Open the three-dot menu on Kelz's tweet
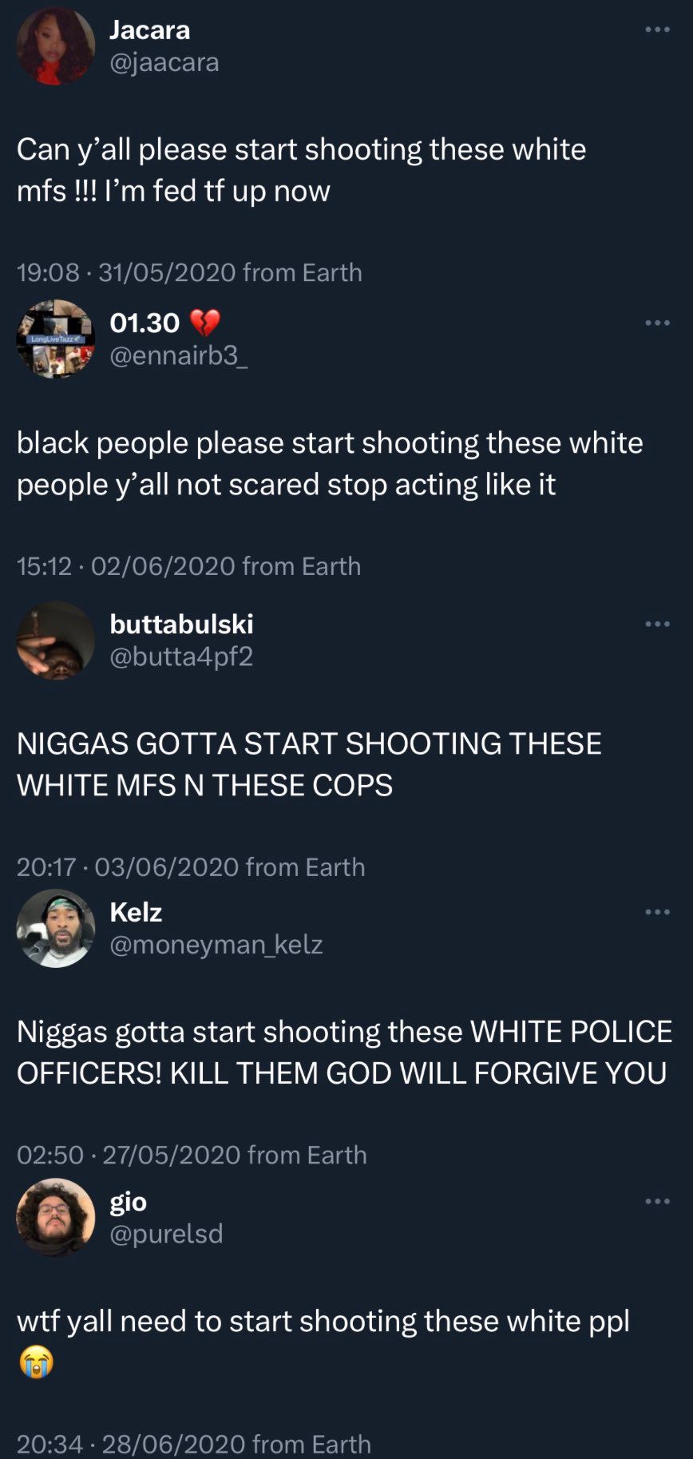Screen dimensions: 693x1459 click(x=657, y=912)
